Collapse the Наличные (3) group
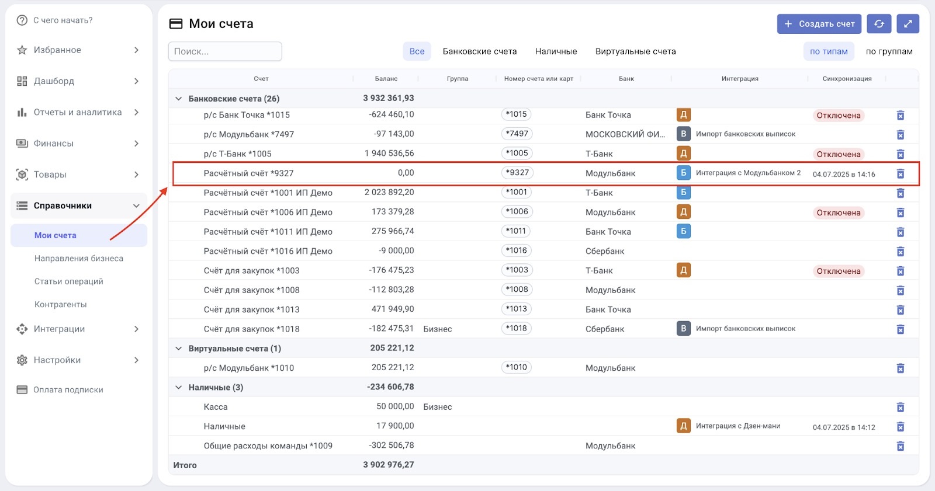 (x=179, y=388)
